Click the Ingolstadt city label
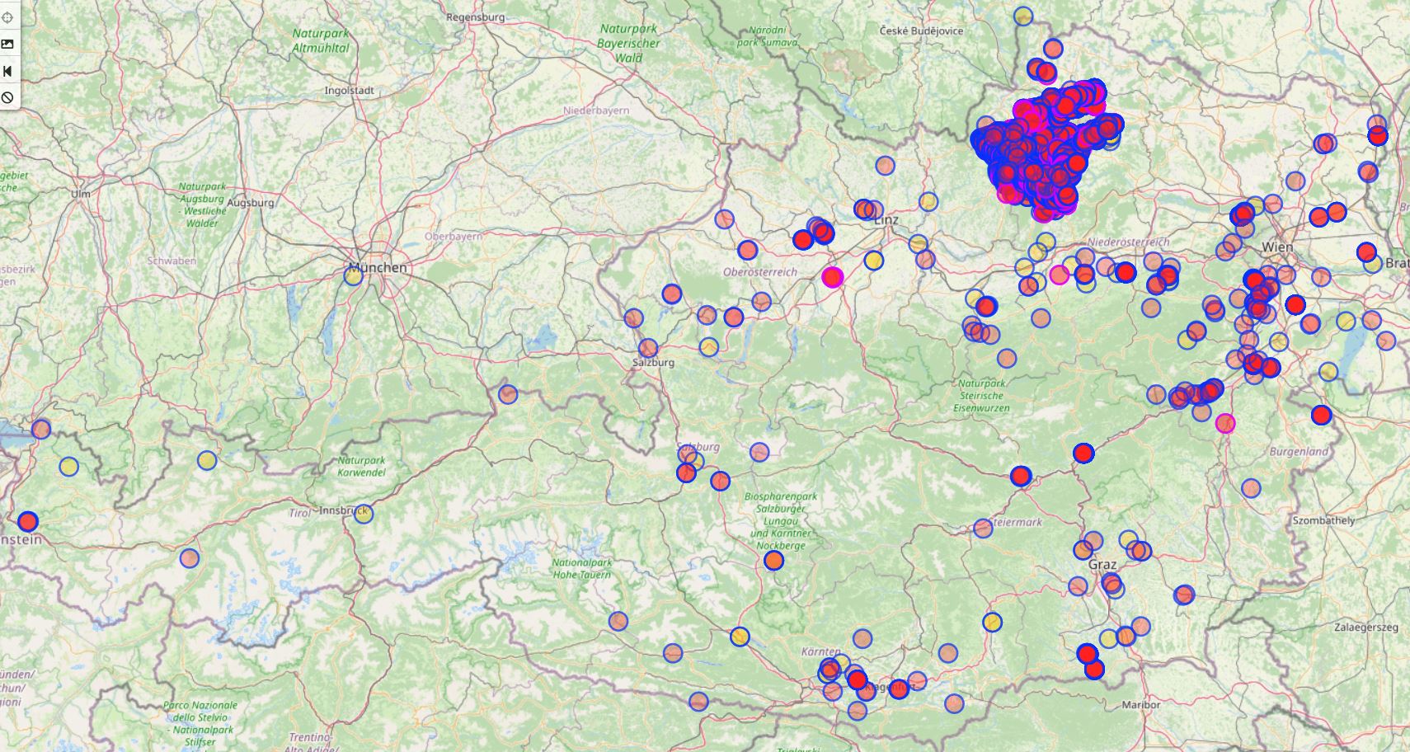The width and height of the screenshot is (1410, 752). [x=350, y=90]
